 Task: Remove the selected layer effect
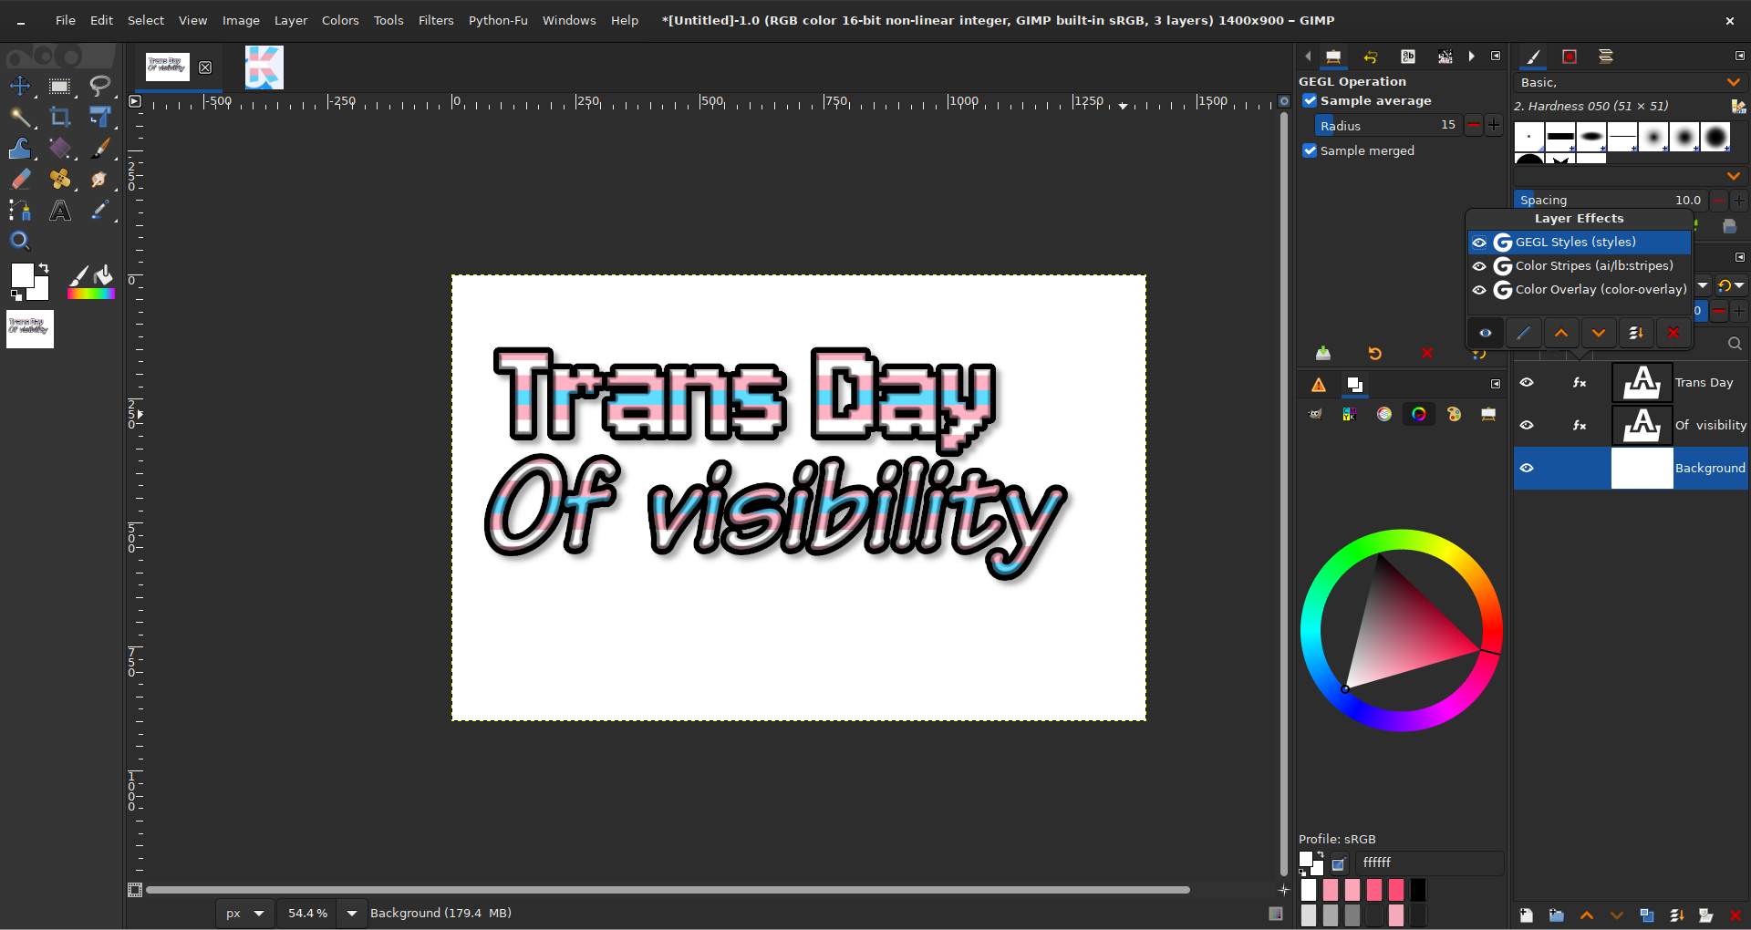[x=1673, y=333]
